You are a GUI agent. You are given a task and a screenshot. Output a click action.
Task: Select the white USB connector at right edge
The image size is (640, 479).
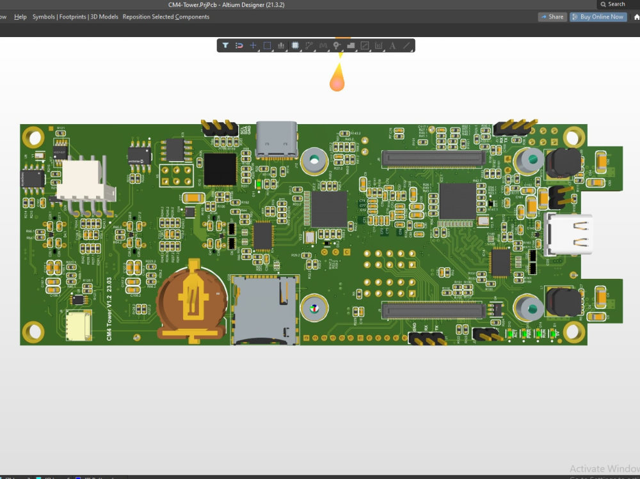point(568,235)
